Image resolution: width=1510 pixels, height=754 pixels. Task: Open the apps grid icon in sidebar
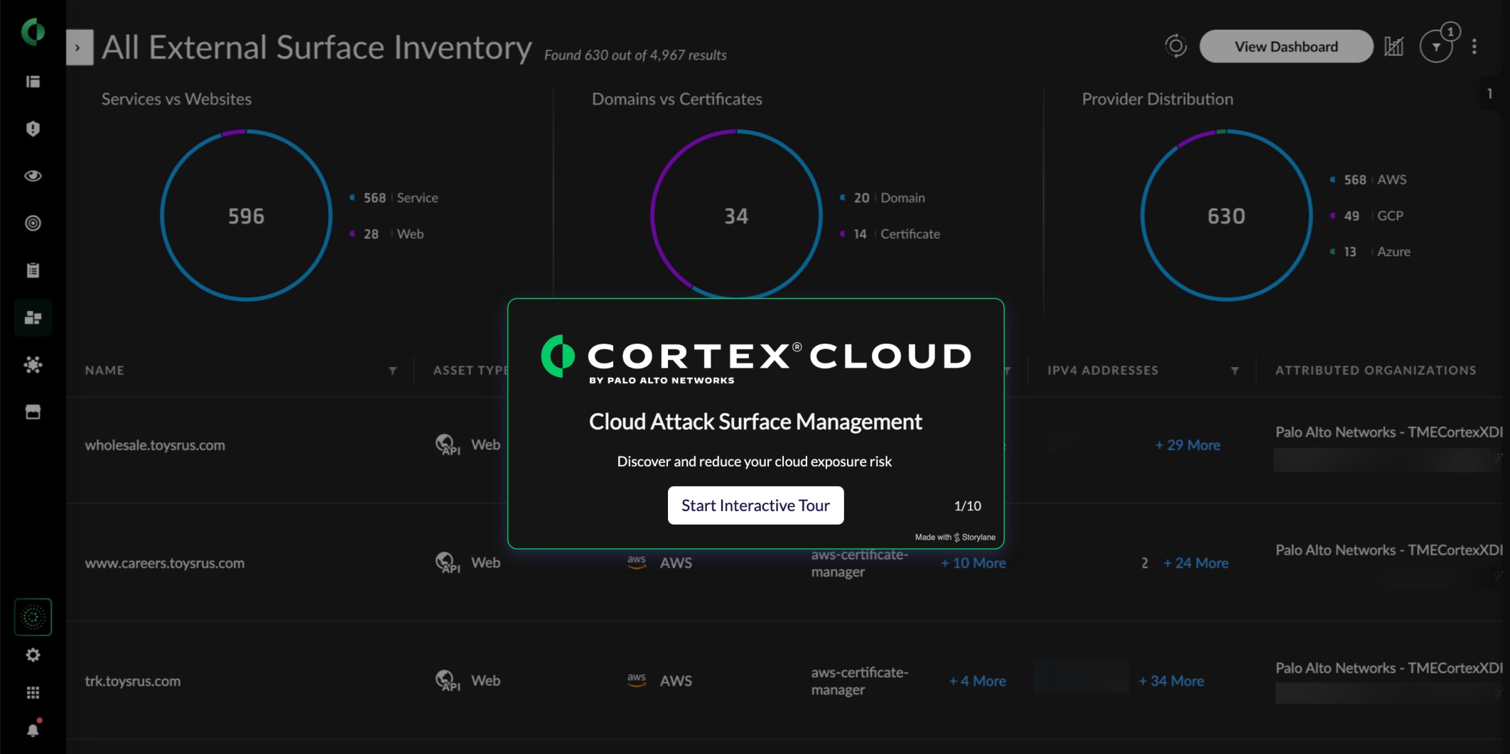(x=33, y=692)
